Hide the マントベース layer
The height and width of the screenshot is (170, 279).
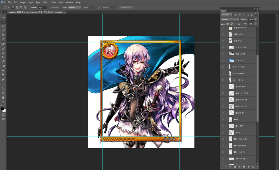click(x=223, y=60)
